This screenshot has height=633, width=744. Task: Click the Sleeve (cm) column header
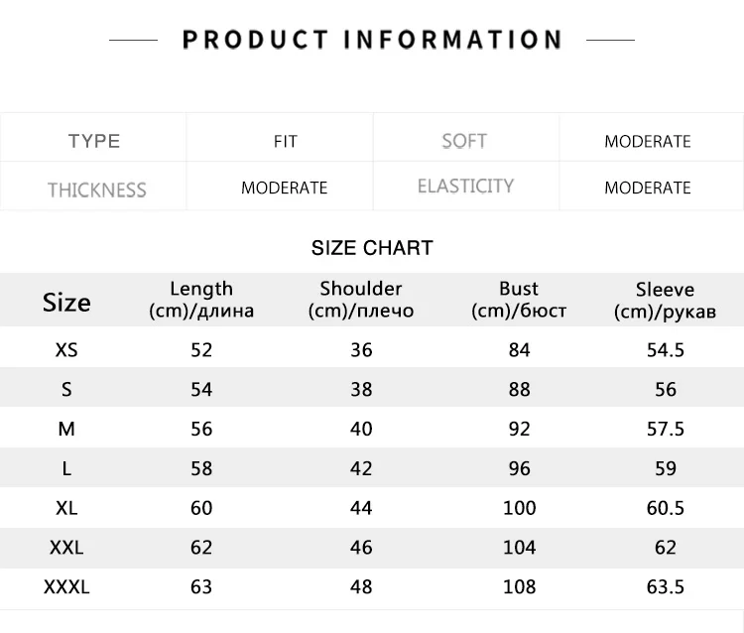point(665,301)
